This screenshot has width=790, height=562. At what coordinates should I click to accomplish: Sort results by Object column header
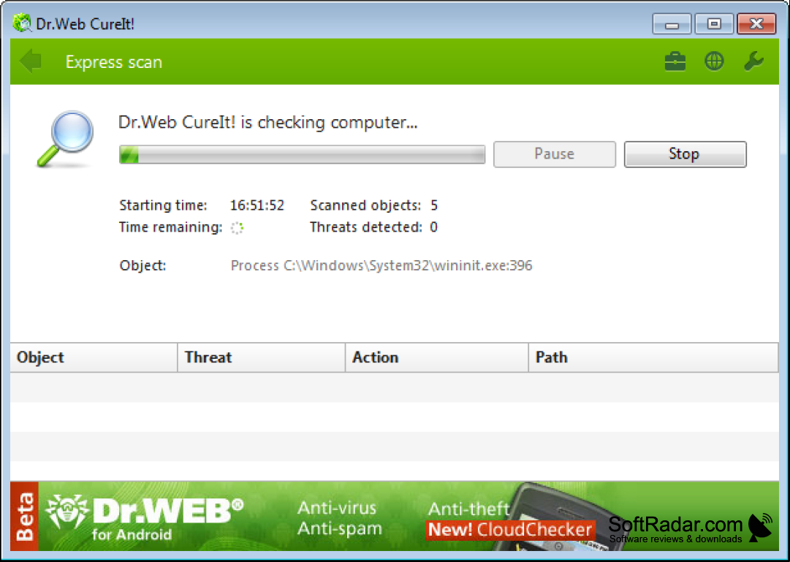pyautogui.click(x=94, y=357)
